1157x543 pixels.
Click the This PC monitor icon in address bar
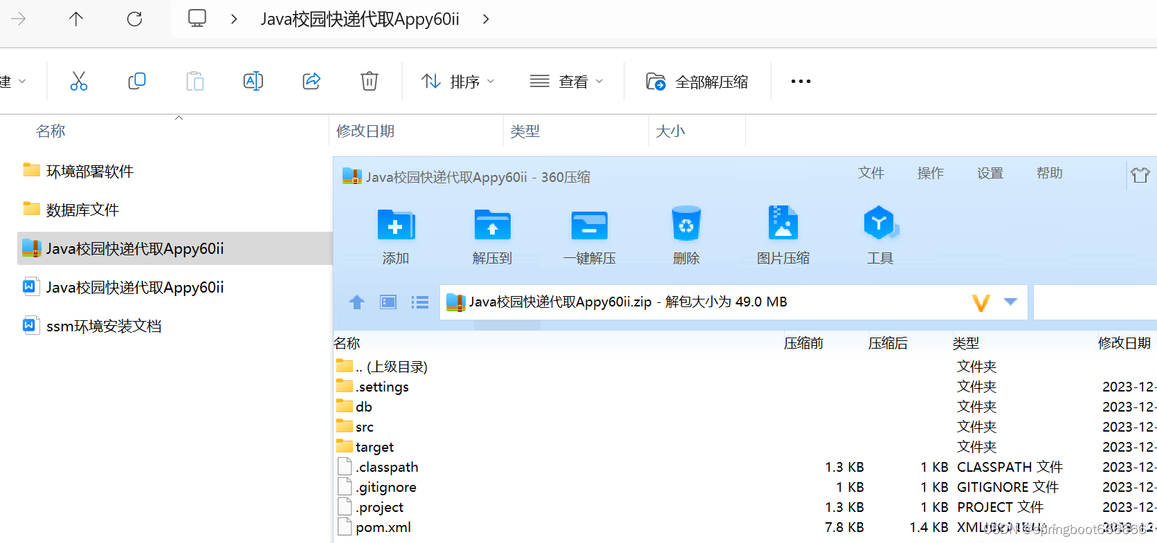197,18
